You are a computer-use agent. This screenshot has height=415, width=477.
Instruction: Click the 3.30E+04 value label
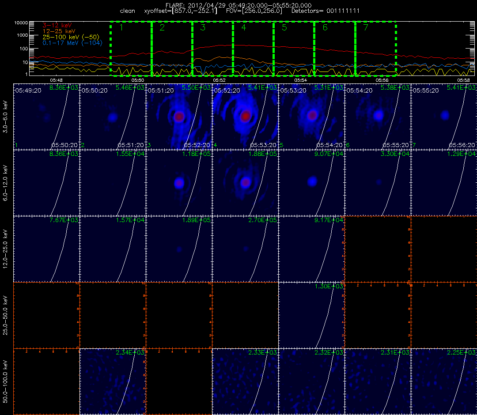coord(395,154)
